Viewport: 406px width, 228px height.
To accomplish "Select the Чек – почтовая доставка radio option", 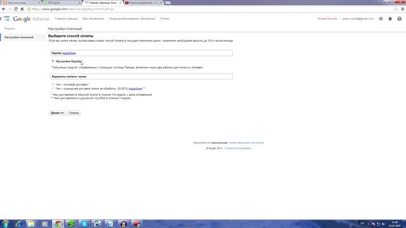I will (53, 84).
